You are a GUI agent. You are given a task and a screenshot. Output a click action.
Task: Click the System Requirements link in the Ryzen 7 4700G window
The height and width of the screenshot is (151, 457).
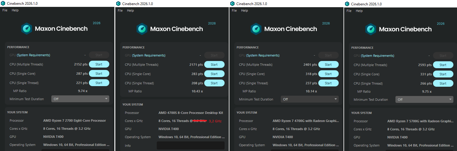tap(263, 55)
